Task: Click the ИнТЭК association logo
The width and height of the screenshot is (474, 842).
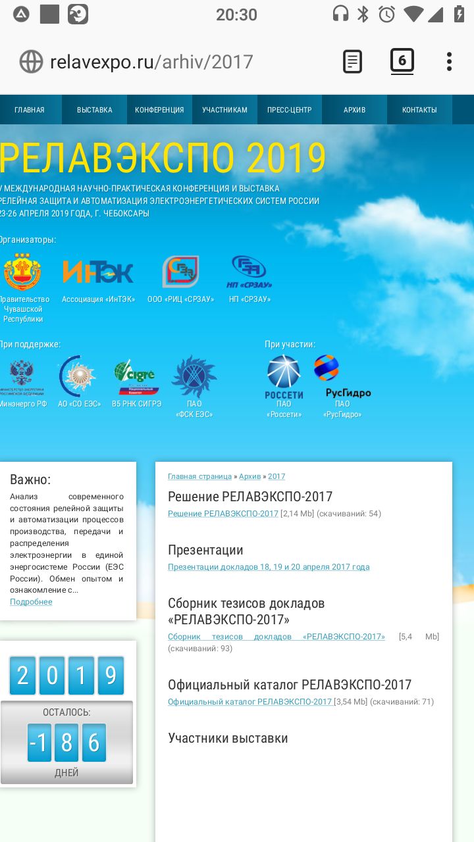Action: [x=97, y=272]
